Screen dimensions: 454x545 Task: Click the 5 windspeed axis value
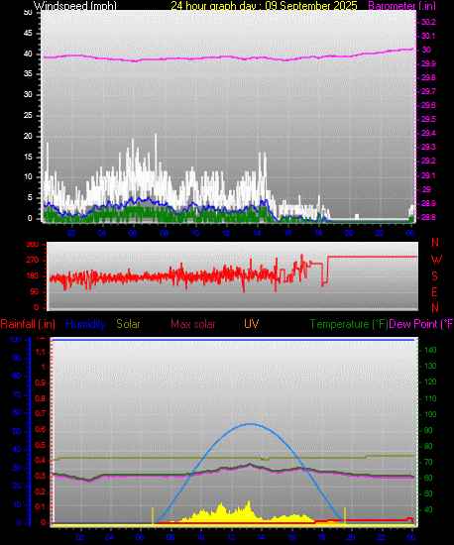pyautogui.click(x=30, y=197)
